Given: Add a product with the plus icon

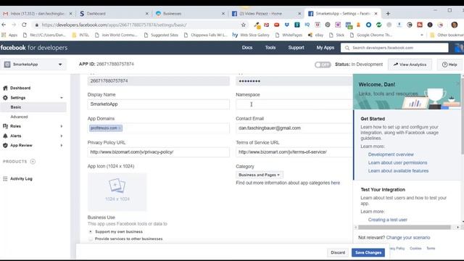Looking at the screenshot, I should (x=33, y=161).
